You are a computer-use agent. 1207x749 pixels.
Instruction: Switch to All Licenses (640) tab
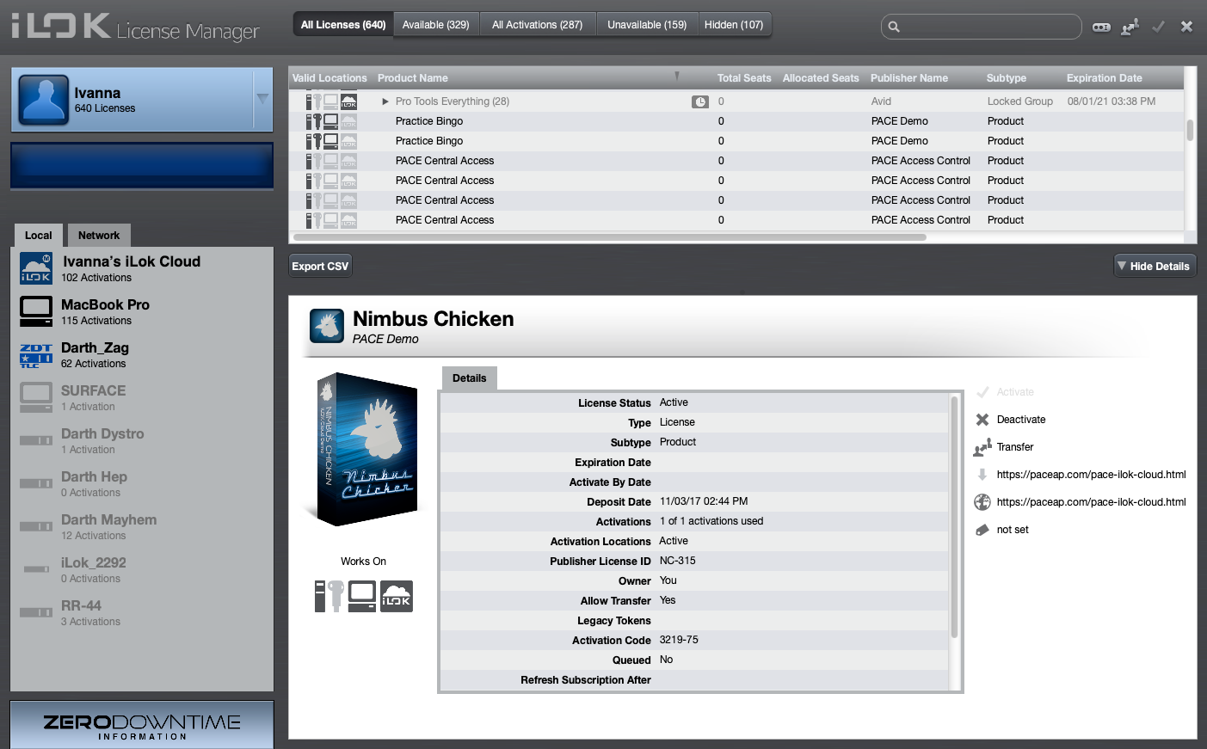(343, 25)
